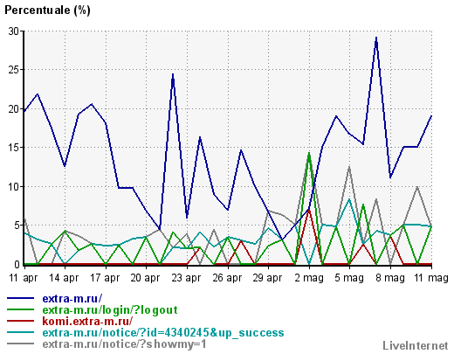Click the dark blue legend line swatch
This screenshot has height=354, width=454.
point(20,298)
